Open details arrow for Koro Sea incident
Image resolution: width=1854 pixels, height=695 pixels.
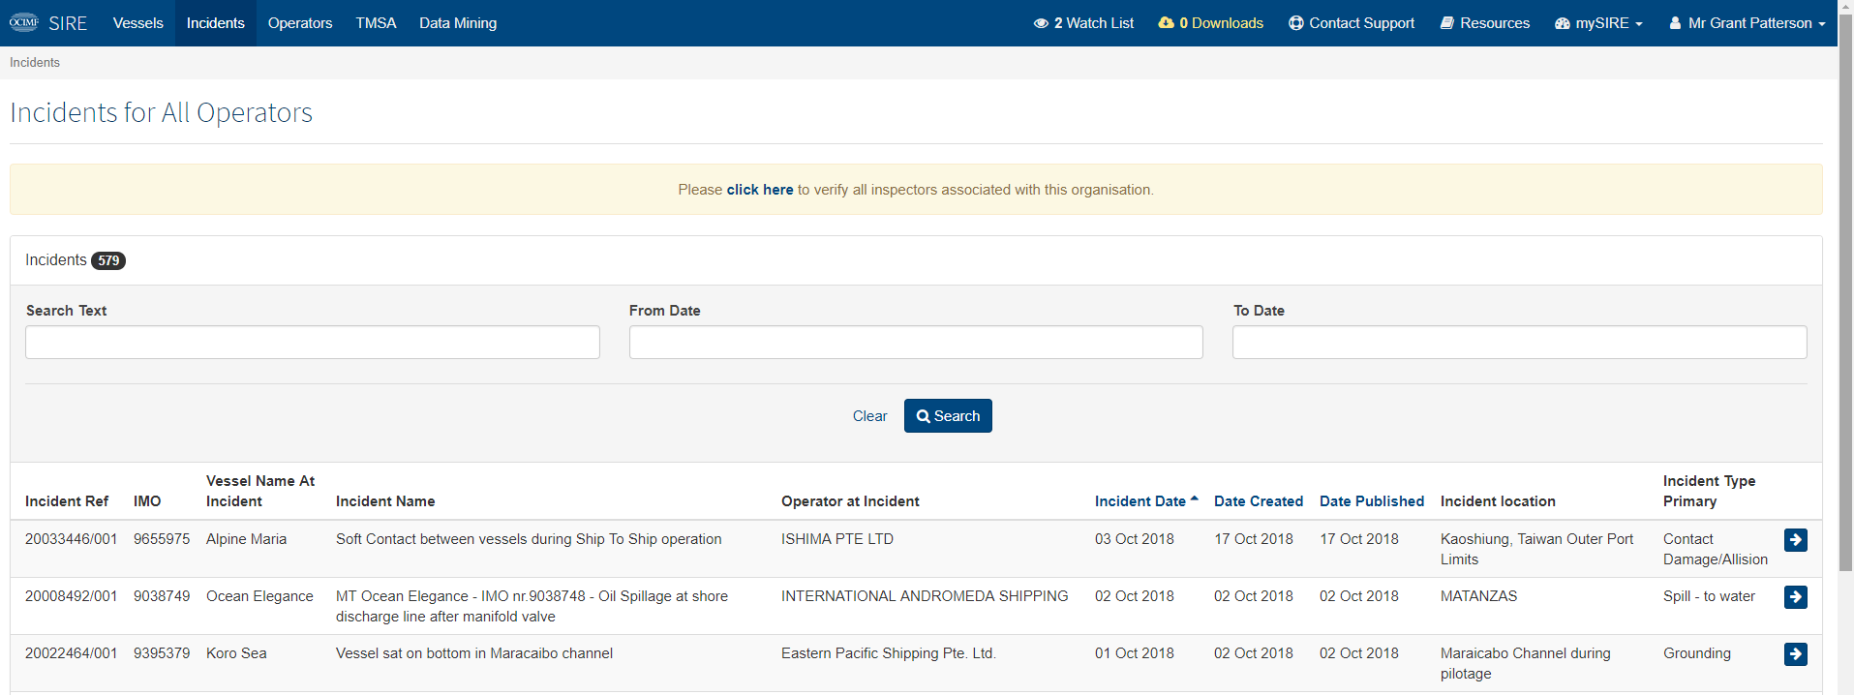click(x=1795, y=654)
